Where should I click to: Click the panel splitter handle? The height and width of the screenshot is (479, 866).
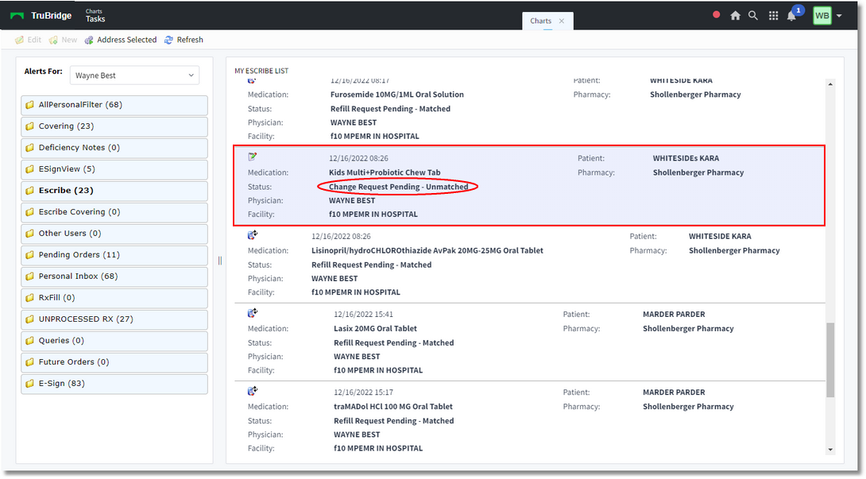tap(220, 261)
